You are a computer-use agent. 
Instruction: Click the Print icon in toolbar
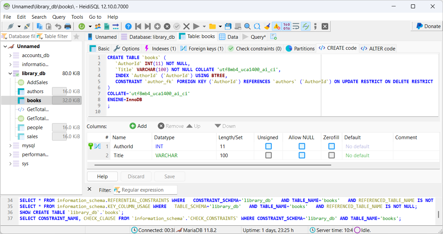[x=68, y=26]
